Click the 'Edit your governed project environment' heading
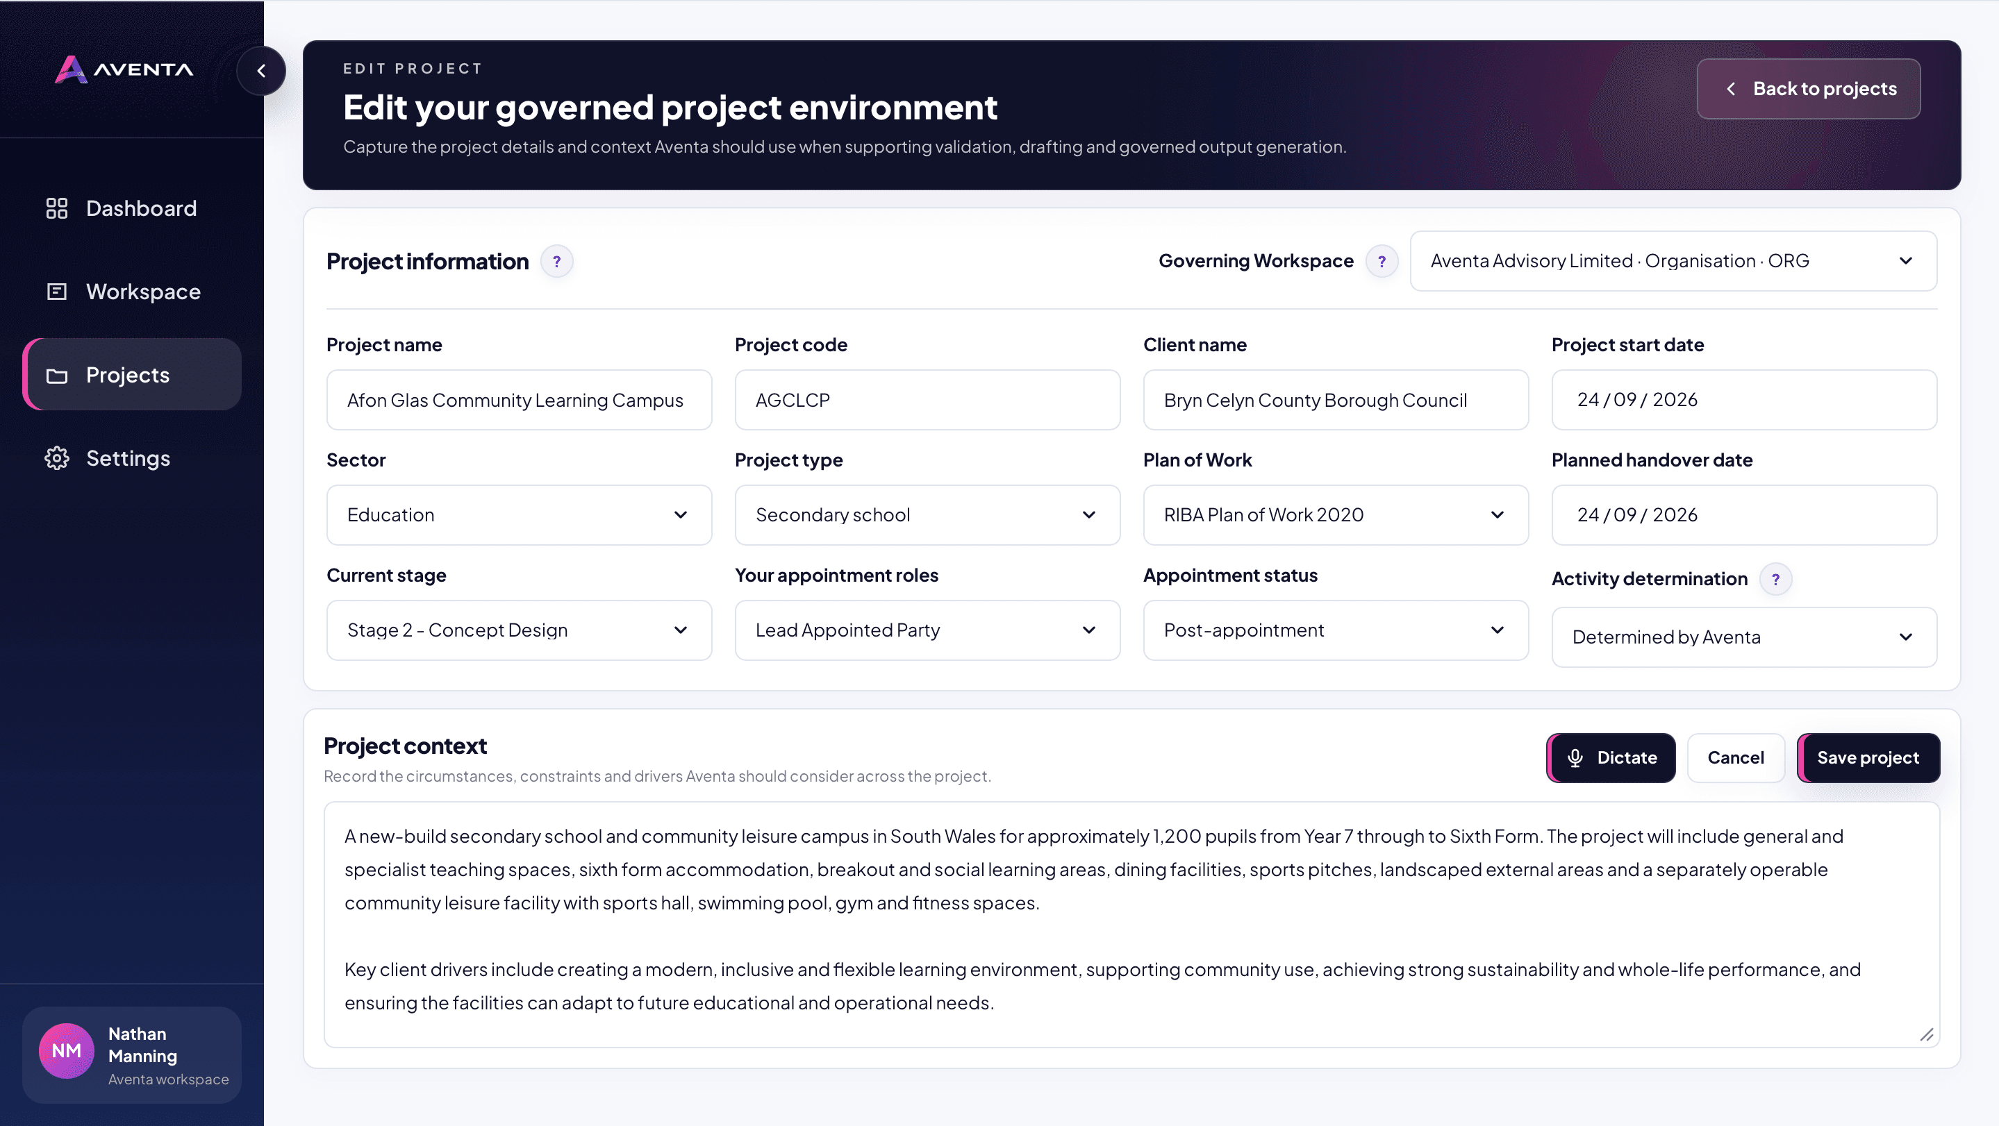1999x1126 pixels. pos(670,107)
